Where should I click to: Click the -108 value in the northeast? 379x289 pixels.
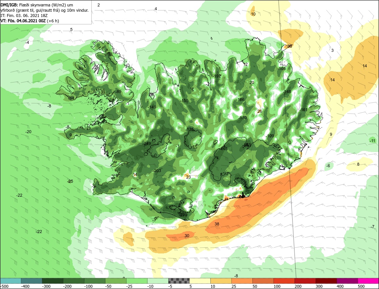pos(281,68)
